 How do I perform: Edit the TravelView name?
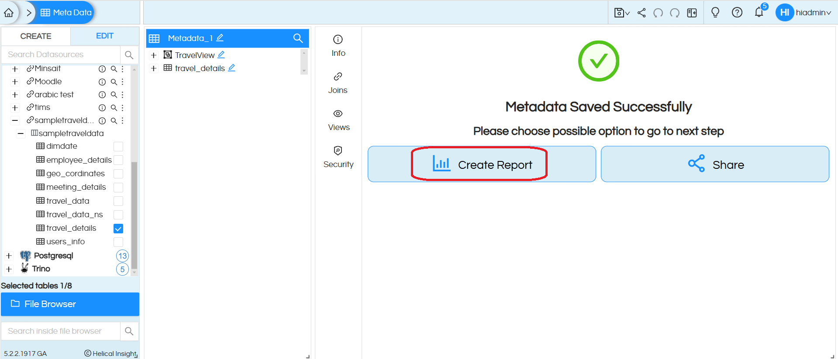tap(221, 55)
